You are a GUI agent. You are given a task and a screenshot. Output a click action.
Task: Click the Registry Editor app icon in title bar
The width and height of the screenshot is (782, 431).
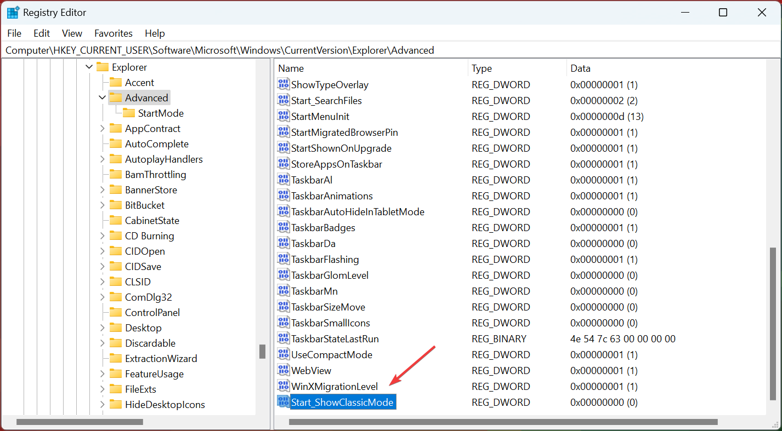click(x=13, y=13)
